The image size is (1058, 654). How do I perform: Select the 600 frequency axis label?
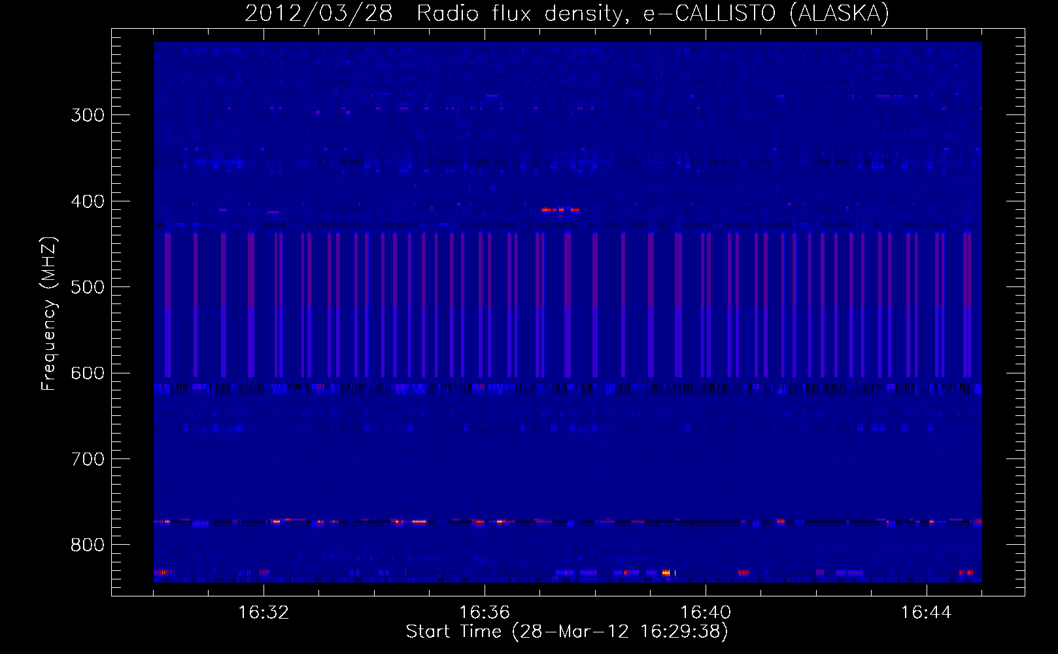[x=88, y=373]
